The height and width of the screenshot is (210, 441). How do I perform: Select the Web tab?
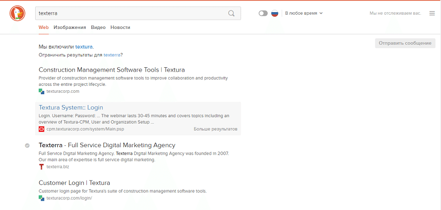[x=44, y=27]
